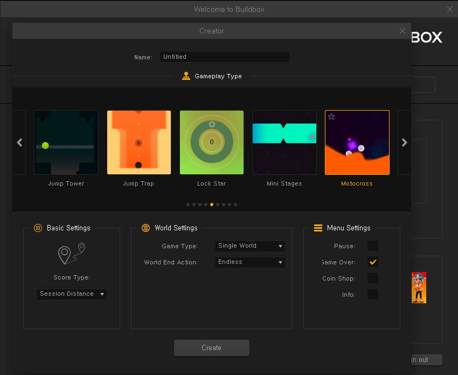Open the Score Type Session Distance dropdown

(72, 294)
